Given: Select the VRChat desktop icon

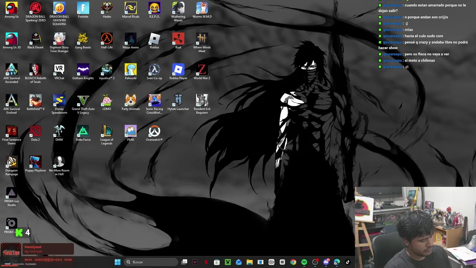Looking at the screenshot, I should click(59, 72).
